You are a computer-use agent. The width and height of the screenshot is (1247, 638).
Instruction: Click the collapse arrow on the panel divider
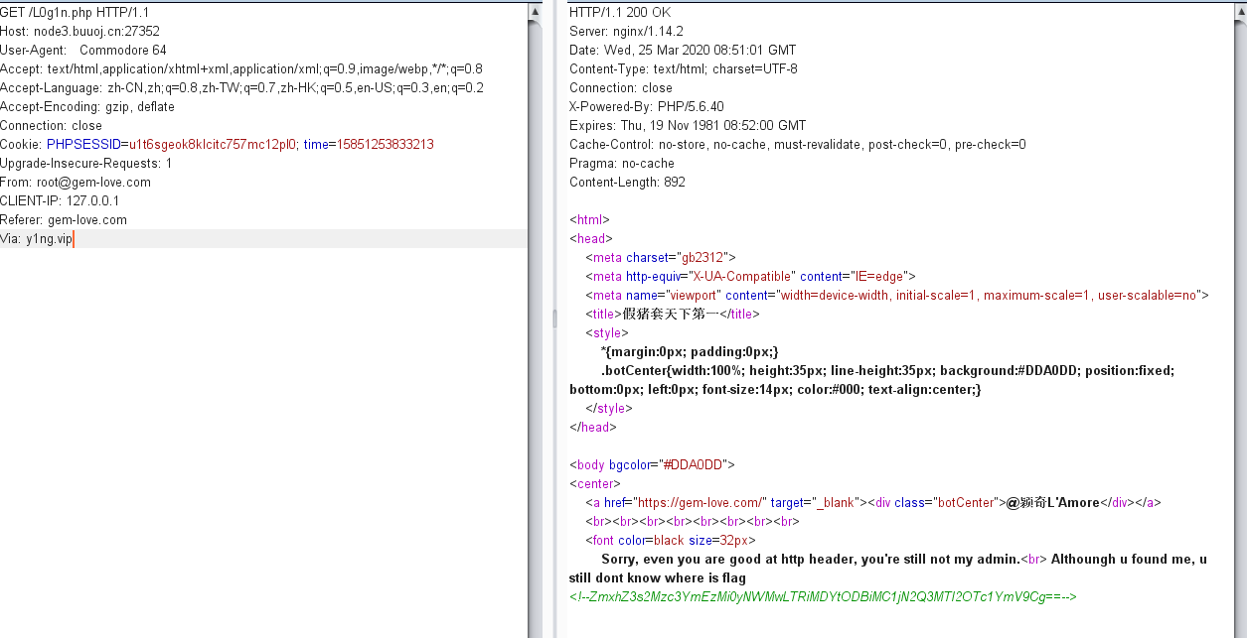555,319
